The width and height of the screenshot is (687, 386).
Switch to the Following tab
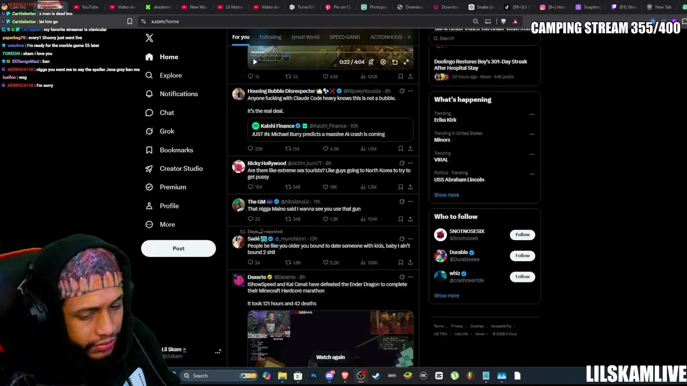[270, 37]
